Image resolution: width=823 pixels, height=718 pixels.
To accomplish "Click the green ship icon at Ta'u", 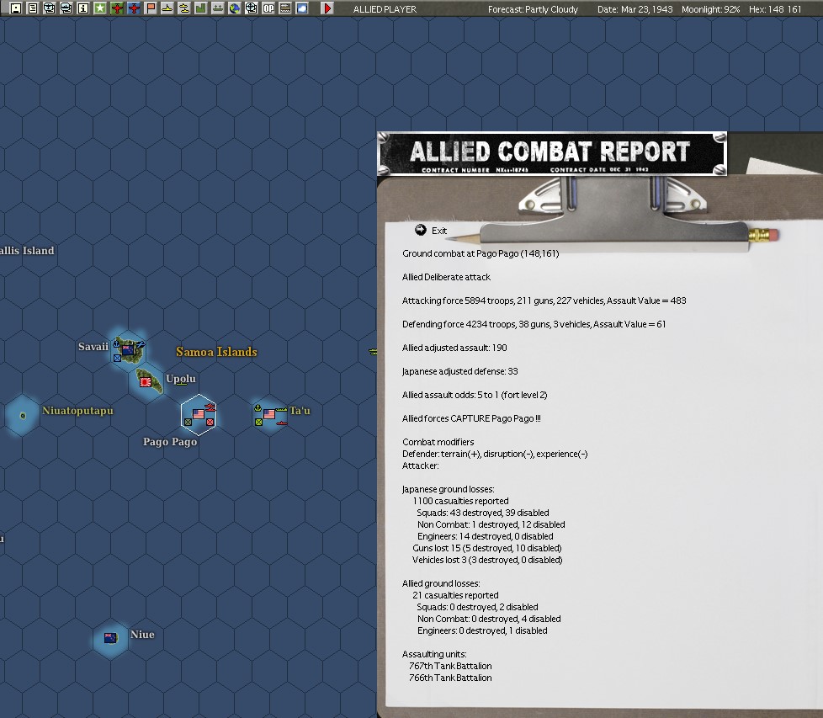I will [281, 410].
